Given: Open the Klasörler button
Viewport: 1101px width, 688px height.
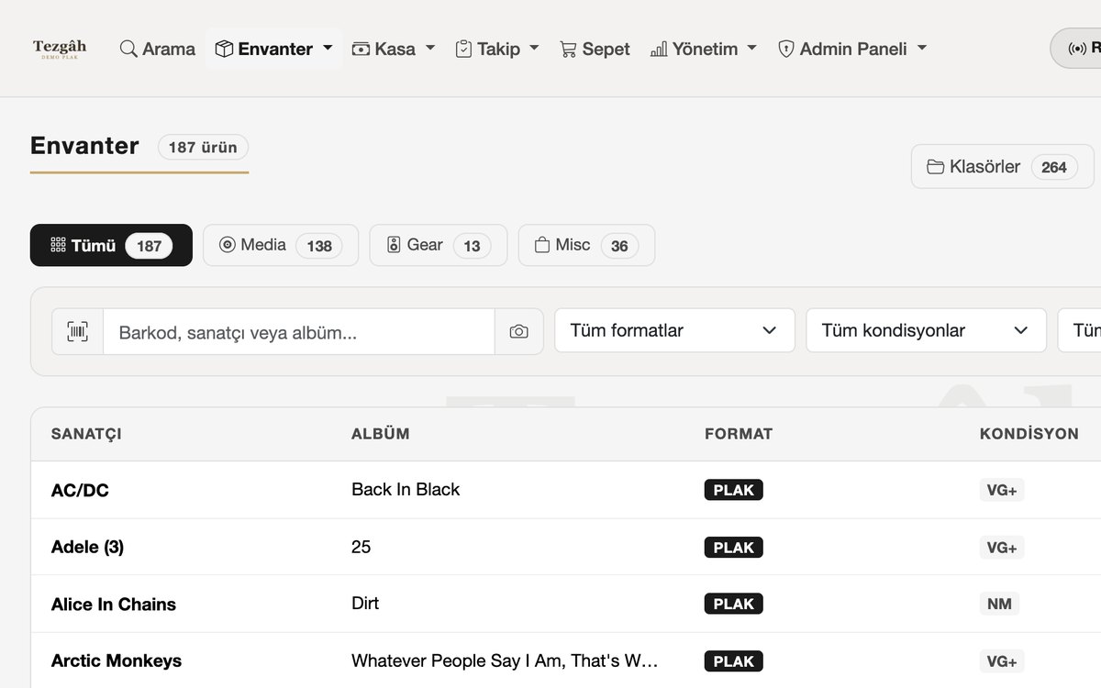Looking at the screenshot, I should (x=1002, y=166).
